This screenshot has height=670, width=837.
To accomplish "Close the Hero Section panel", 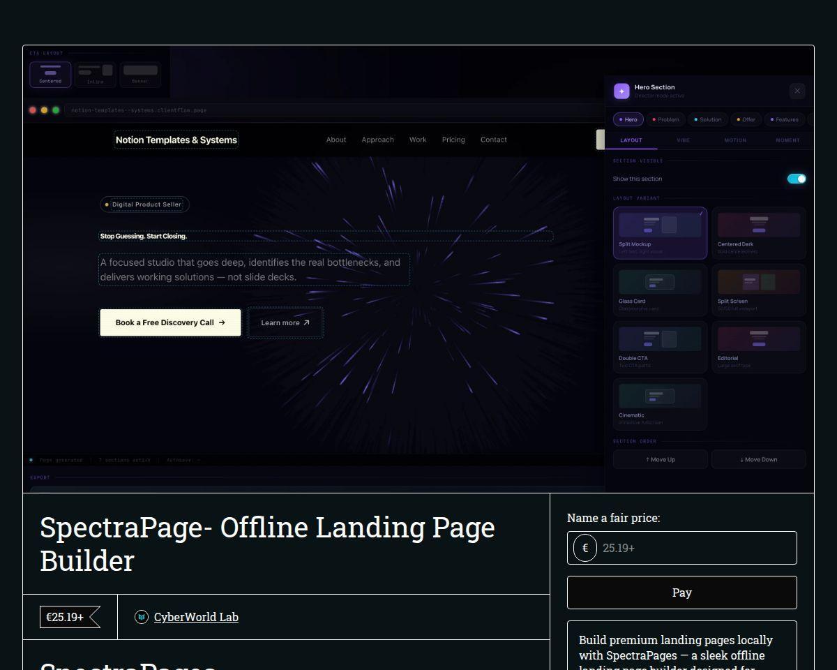I will (797, 91).
